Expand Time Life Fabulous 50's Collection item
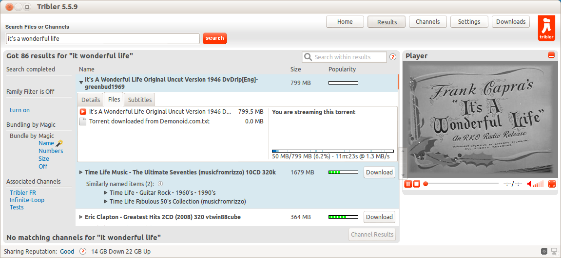561x258 pixels. tap(106, 201)
